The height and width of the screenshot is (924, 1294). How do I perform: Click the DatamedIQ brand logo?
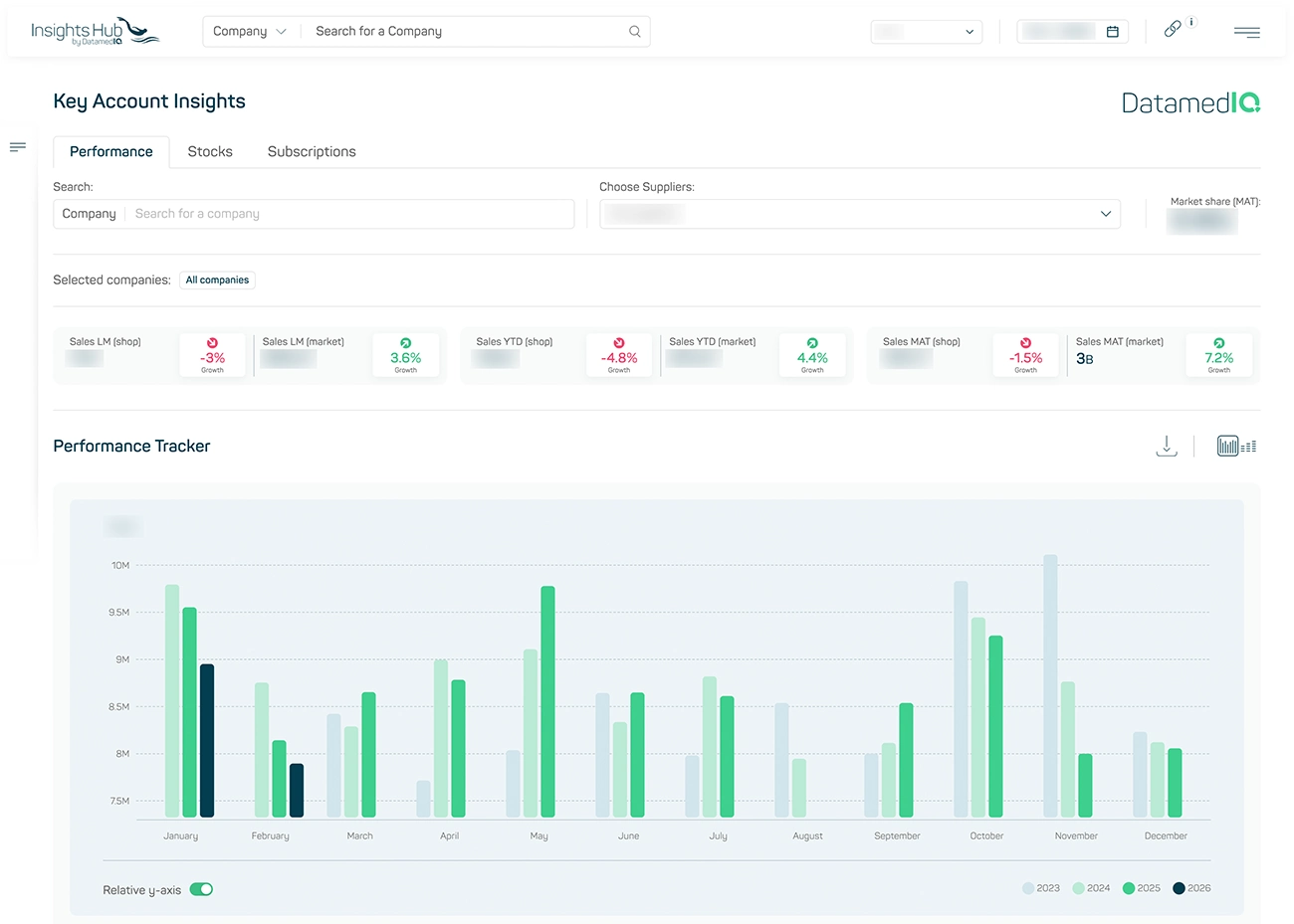point(1190,102)
